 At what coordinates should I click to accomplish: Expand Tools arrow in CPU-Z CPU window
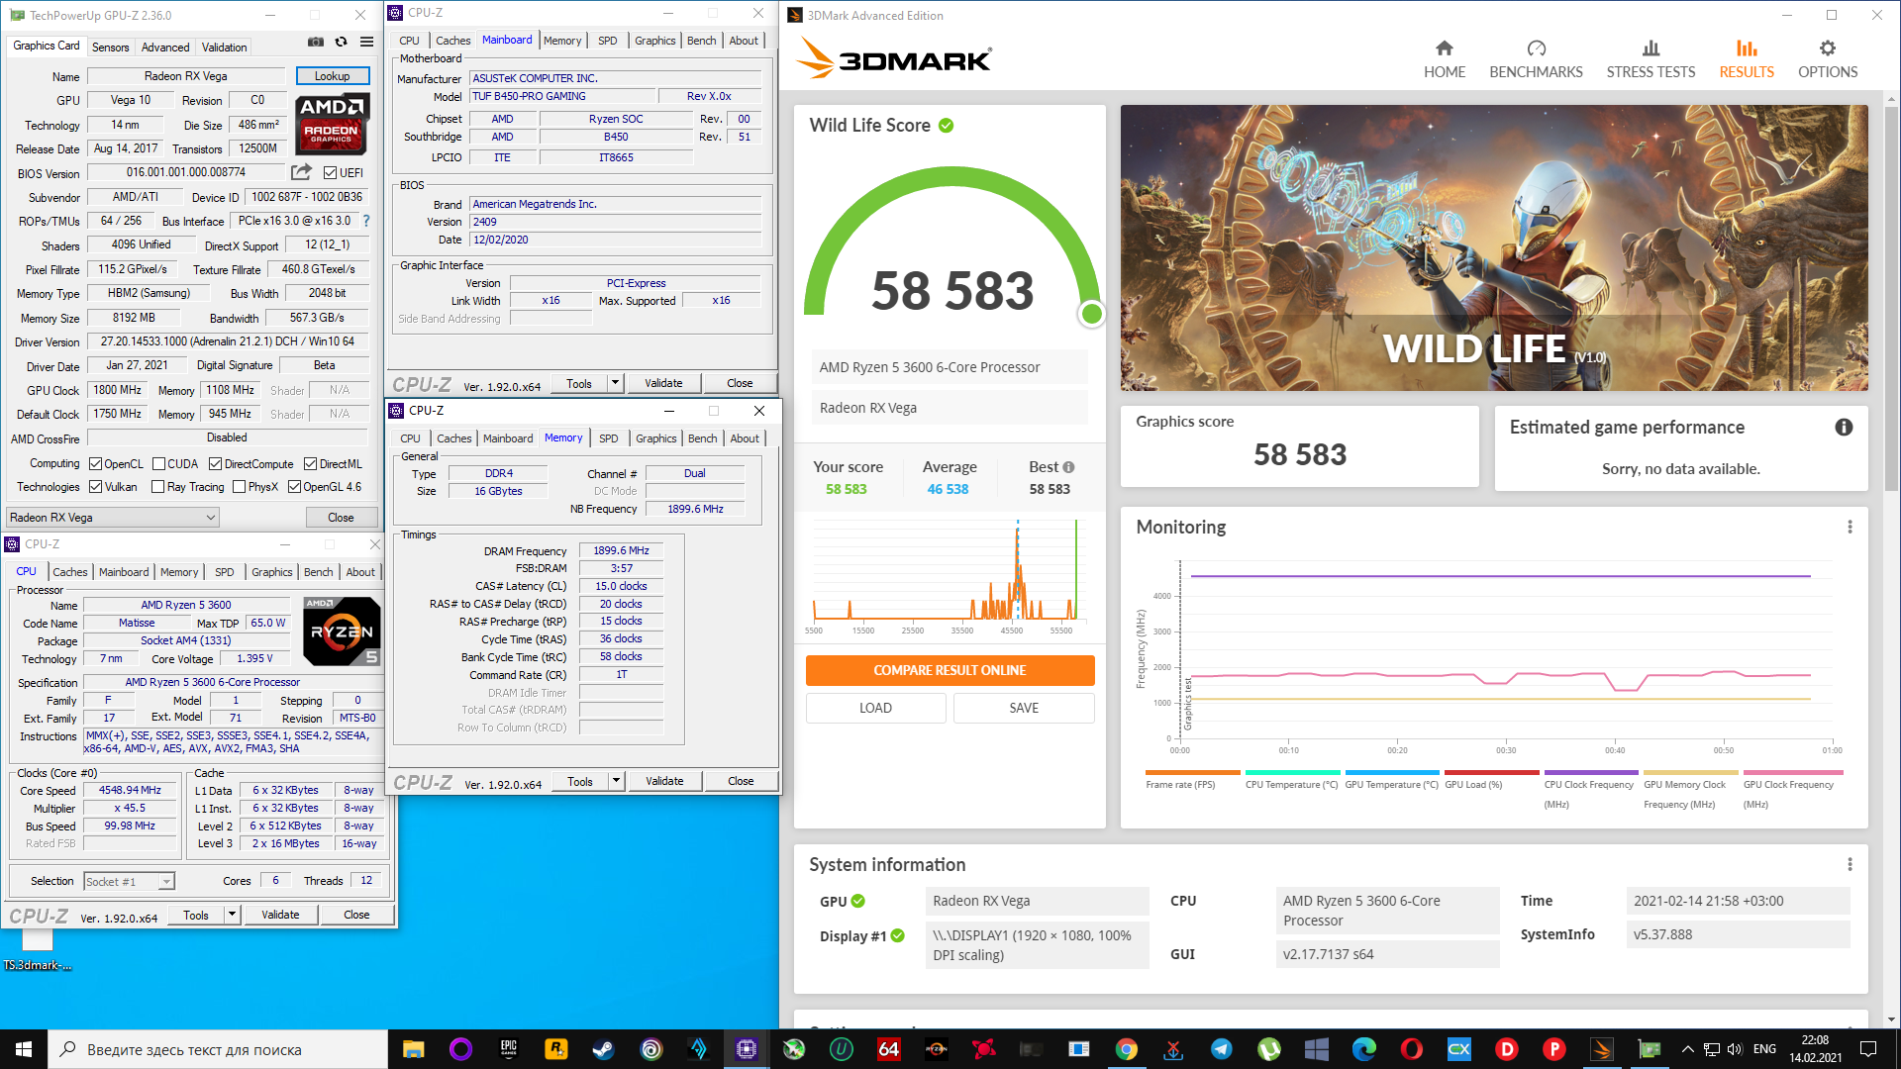[232, 915]
